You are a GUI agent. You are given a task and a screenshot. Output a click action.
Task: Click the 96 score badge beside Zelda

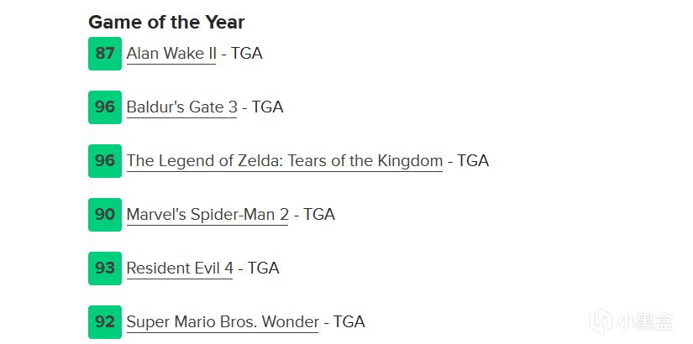[x=105, y=161]
